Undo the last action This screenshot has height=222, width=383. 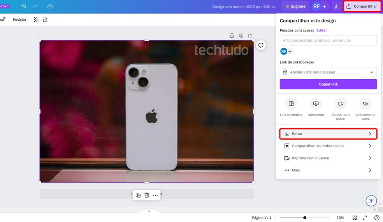pyautogui.click(x=23, y=6)
